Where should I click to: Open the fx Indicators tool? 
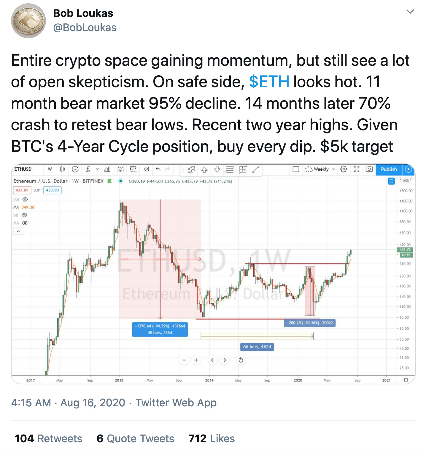(x=88, y=170)
